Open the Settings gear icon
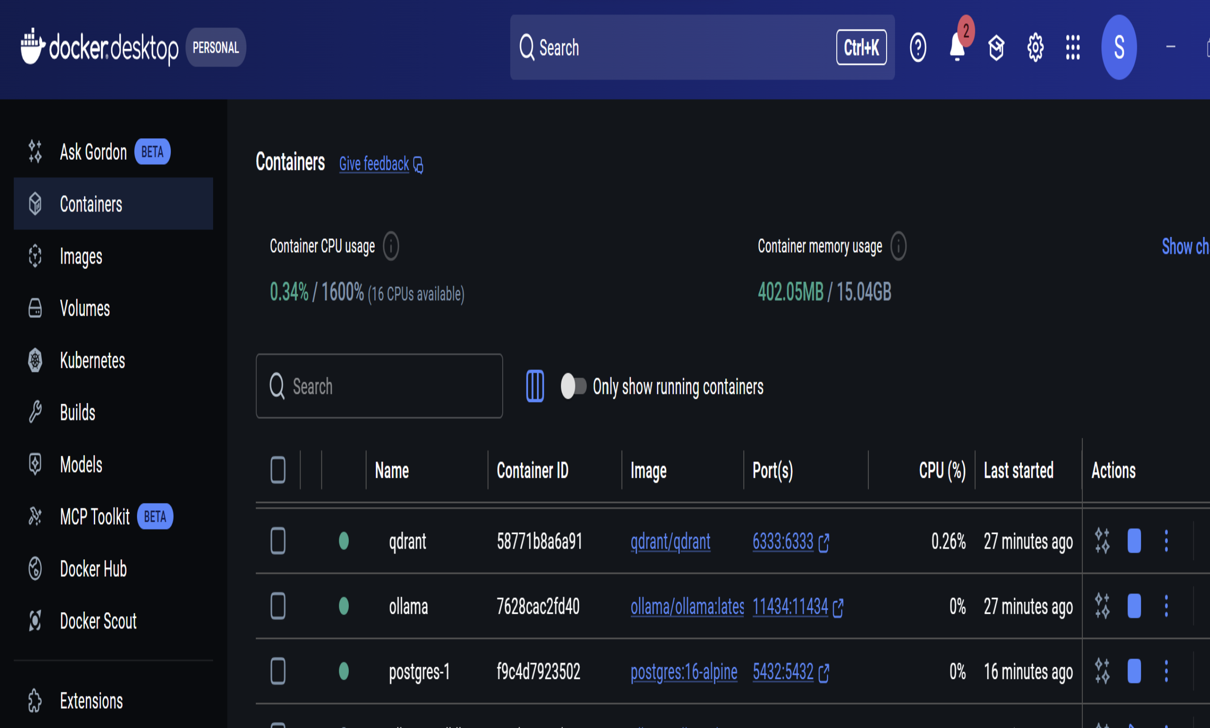Screen dimensions: 1210x728 (1035, 48)
